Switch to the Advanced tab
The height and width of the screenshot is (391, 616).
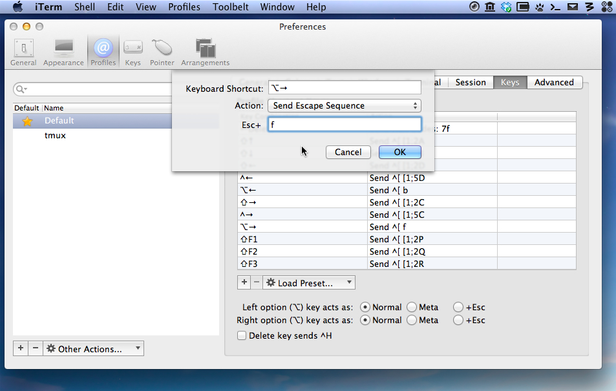[x=554, y=82]
